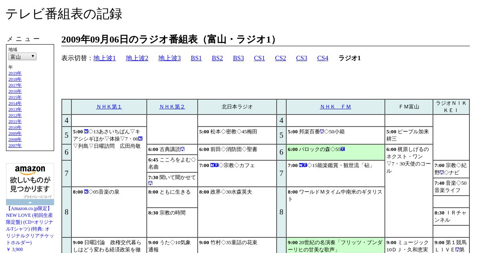Click the 再 icon in 第１競馬ＬＩＶＥ entry
This screenshot has height=253, width=481.
click(x=457, y=250)
